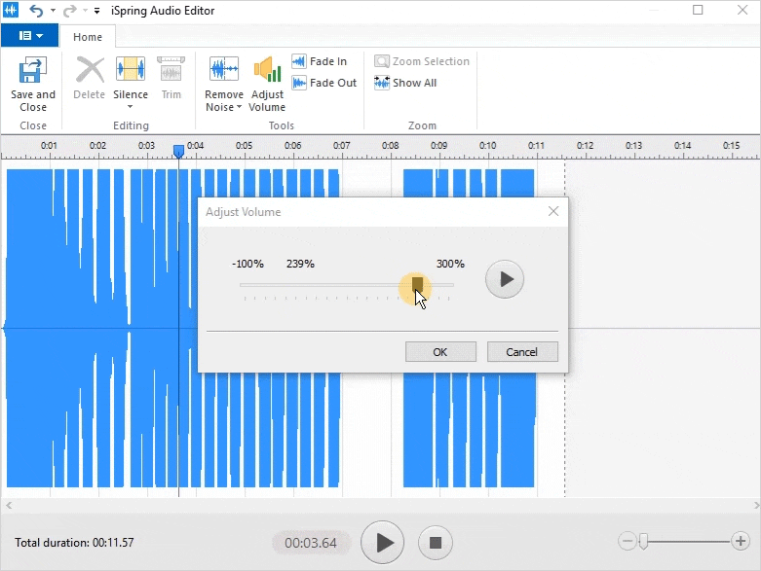Click the Total duration text
Viewport: 761px width, 571px height.
pos(74,543)
